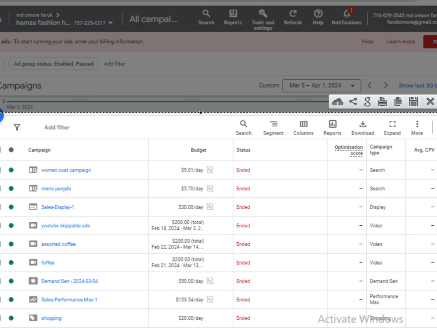Click the video icon for foffee

(33, 262)
